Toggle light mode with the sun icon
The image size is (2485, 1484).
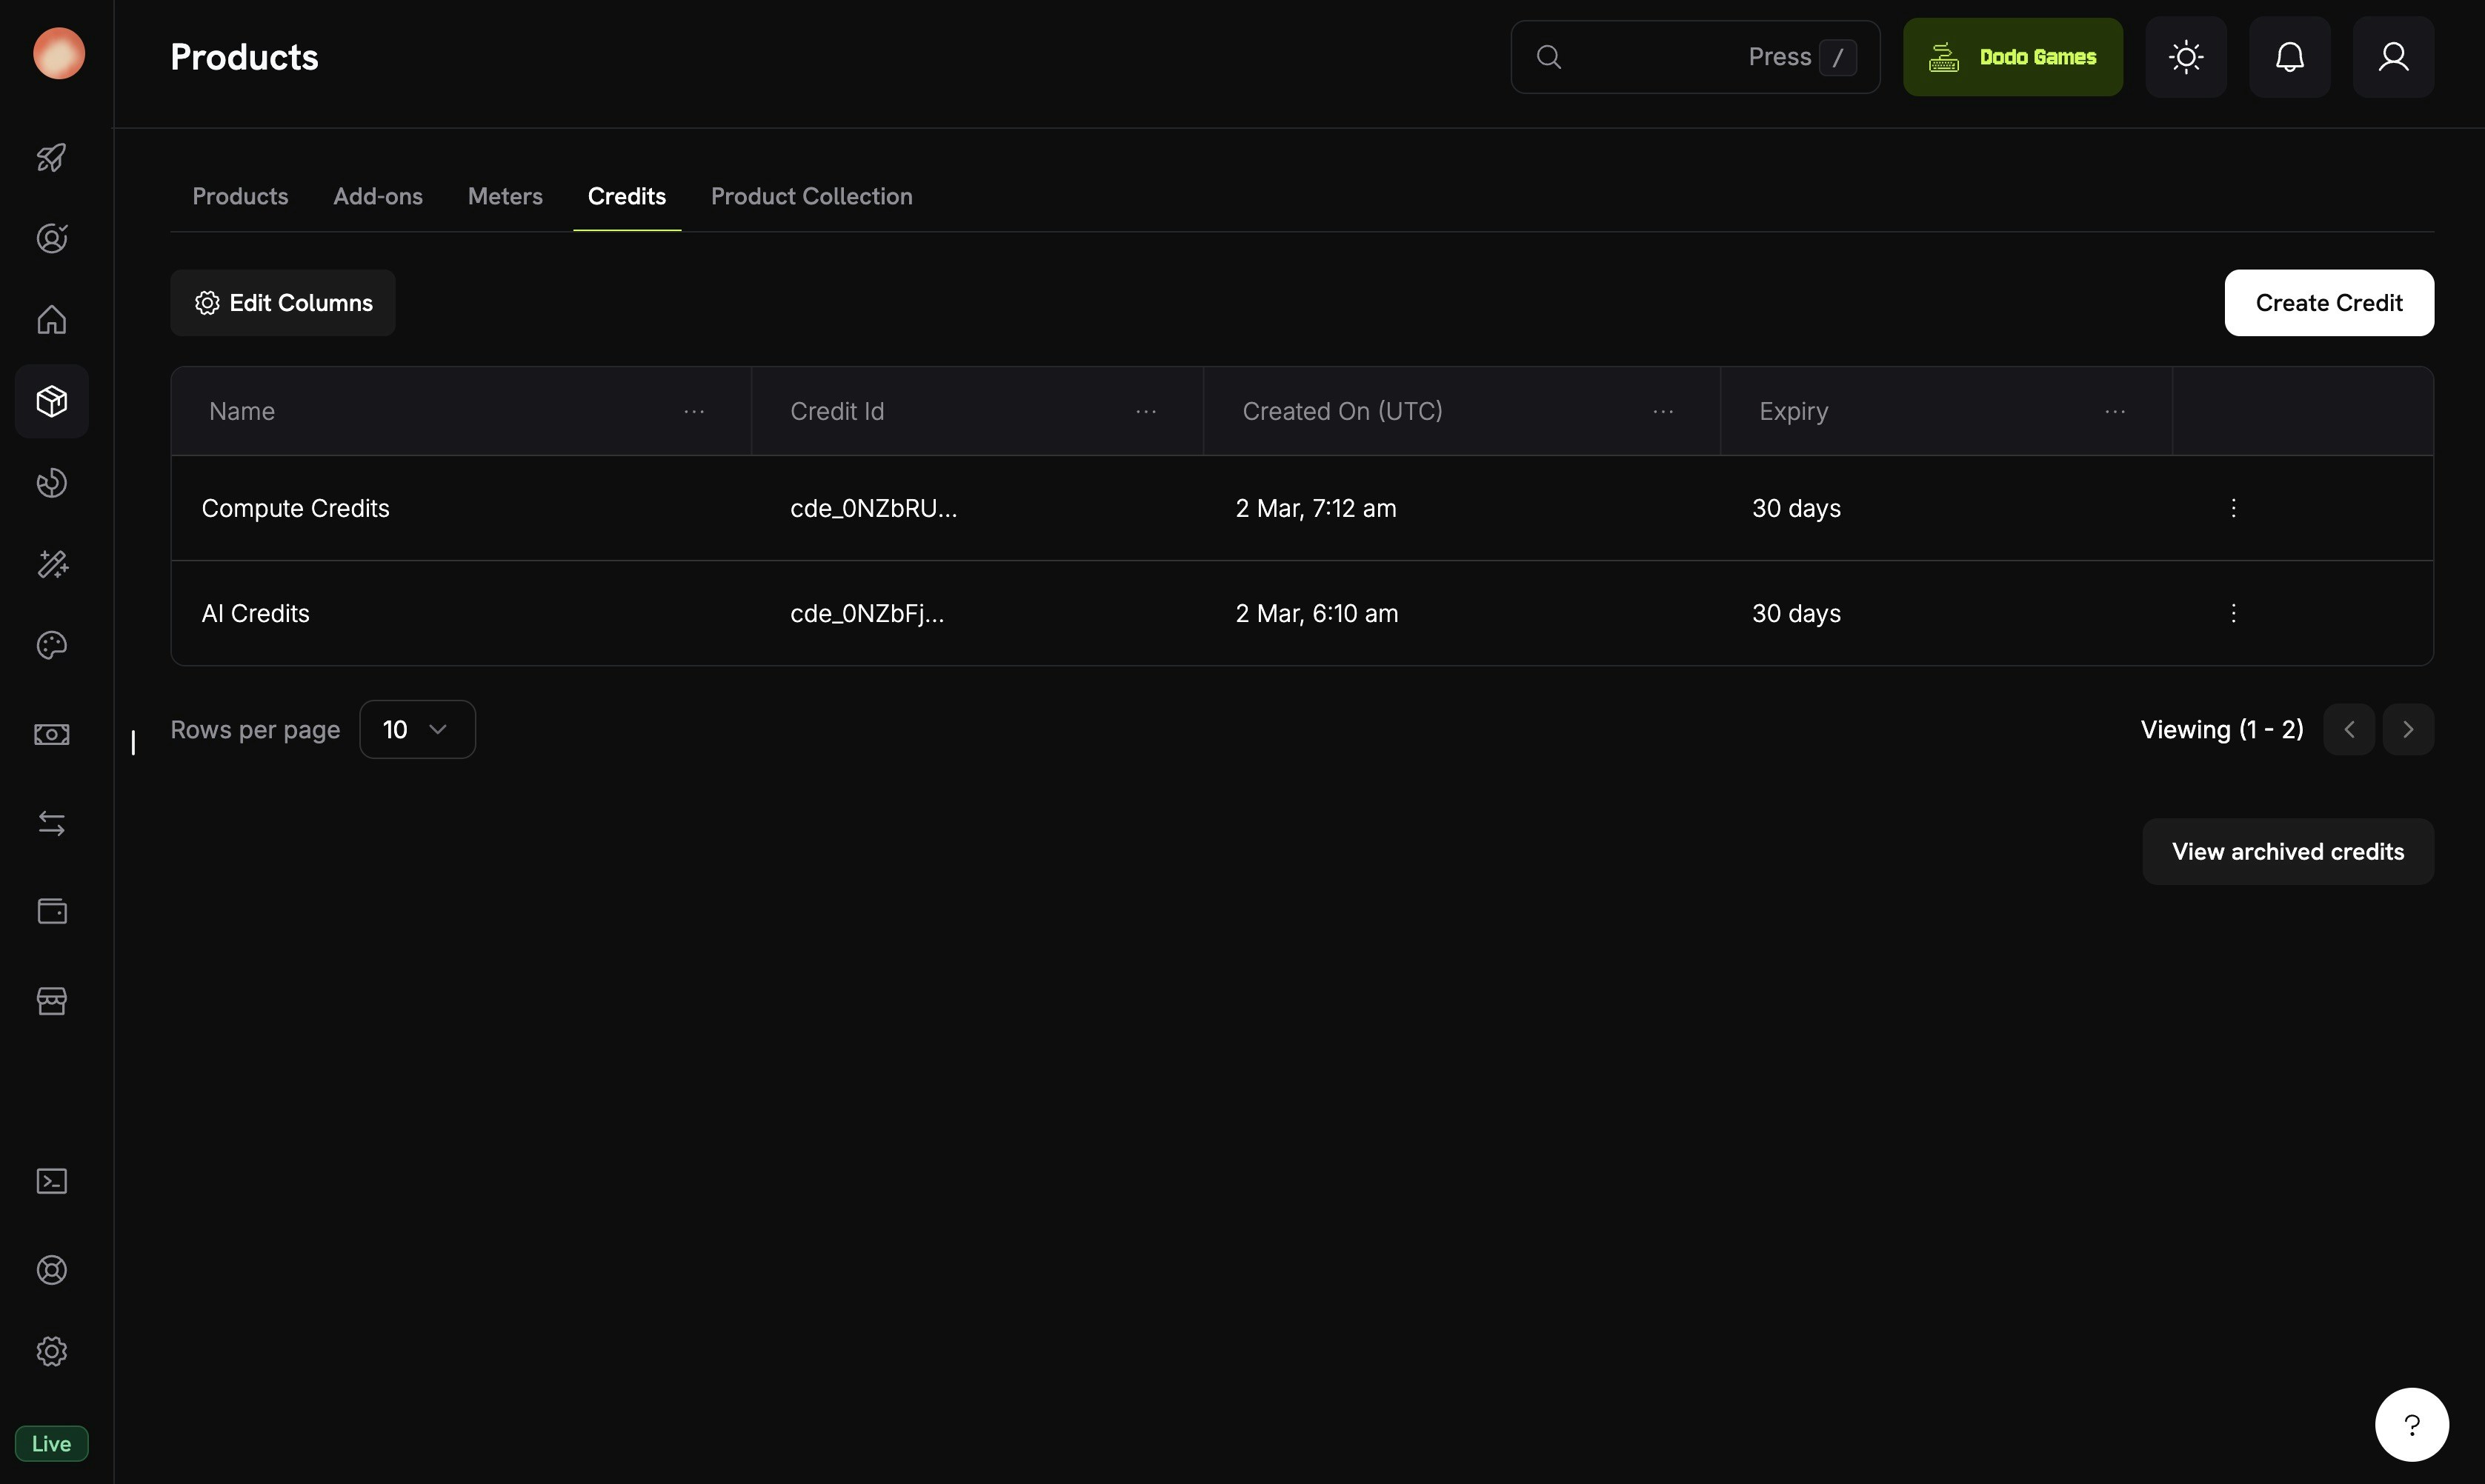(x=2185, y=56)
